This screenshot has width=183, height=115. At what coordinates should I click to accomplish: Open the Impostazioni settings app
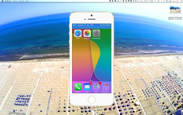tap(96, 33)
